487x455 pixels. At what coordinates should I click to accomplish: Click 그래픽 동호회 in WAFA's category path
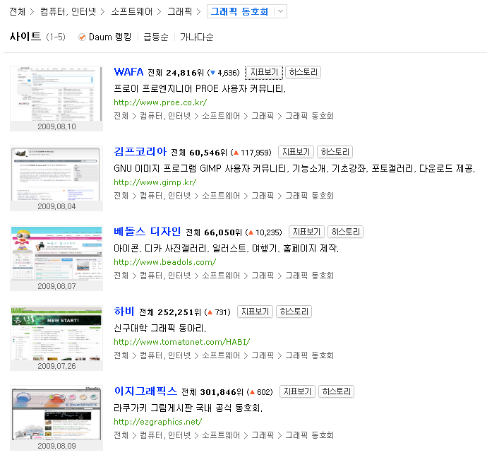click(x=309, y=116)
